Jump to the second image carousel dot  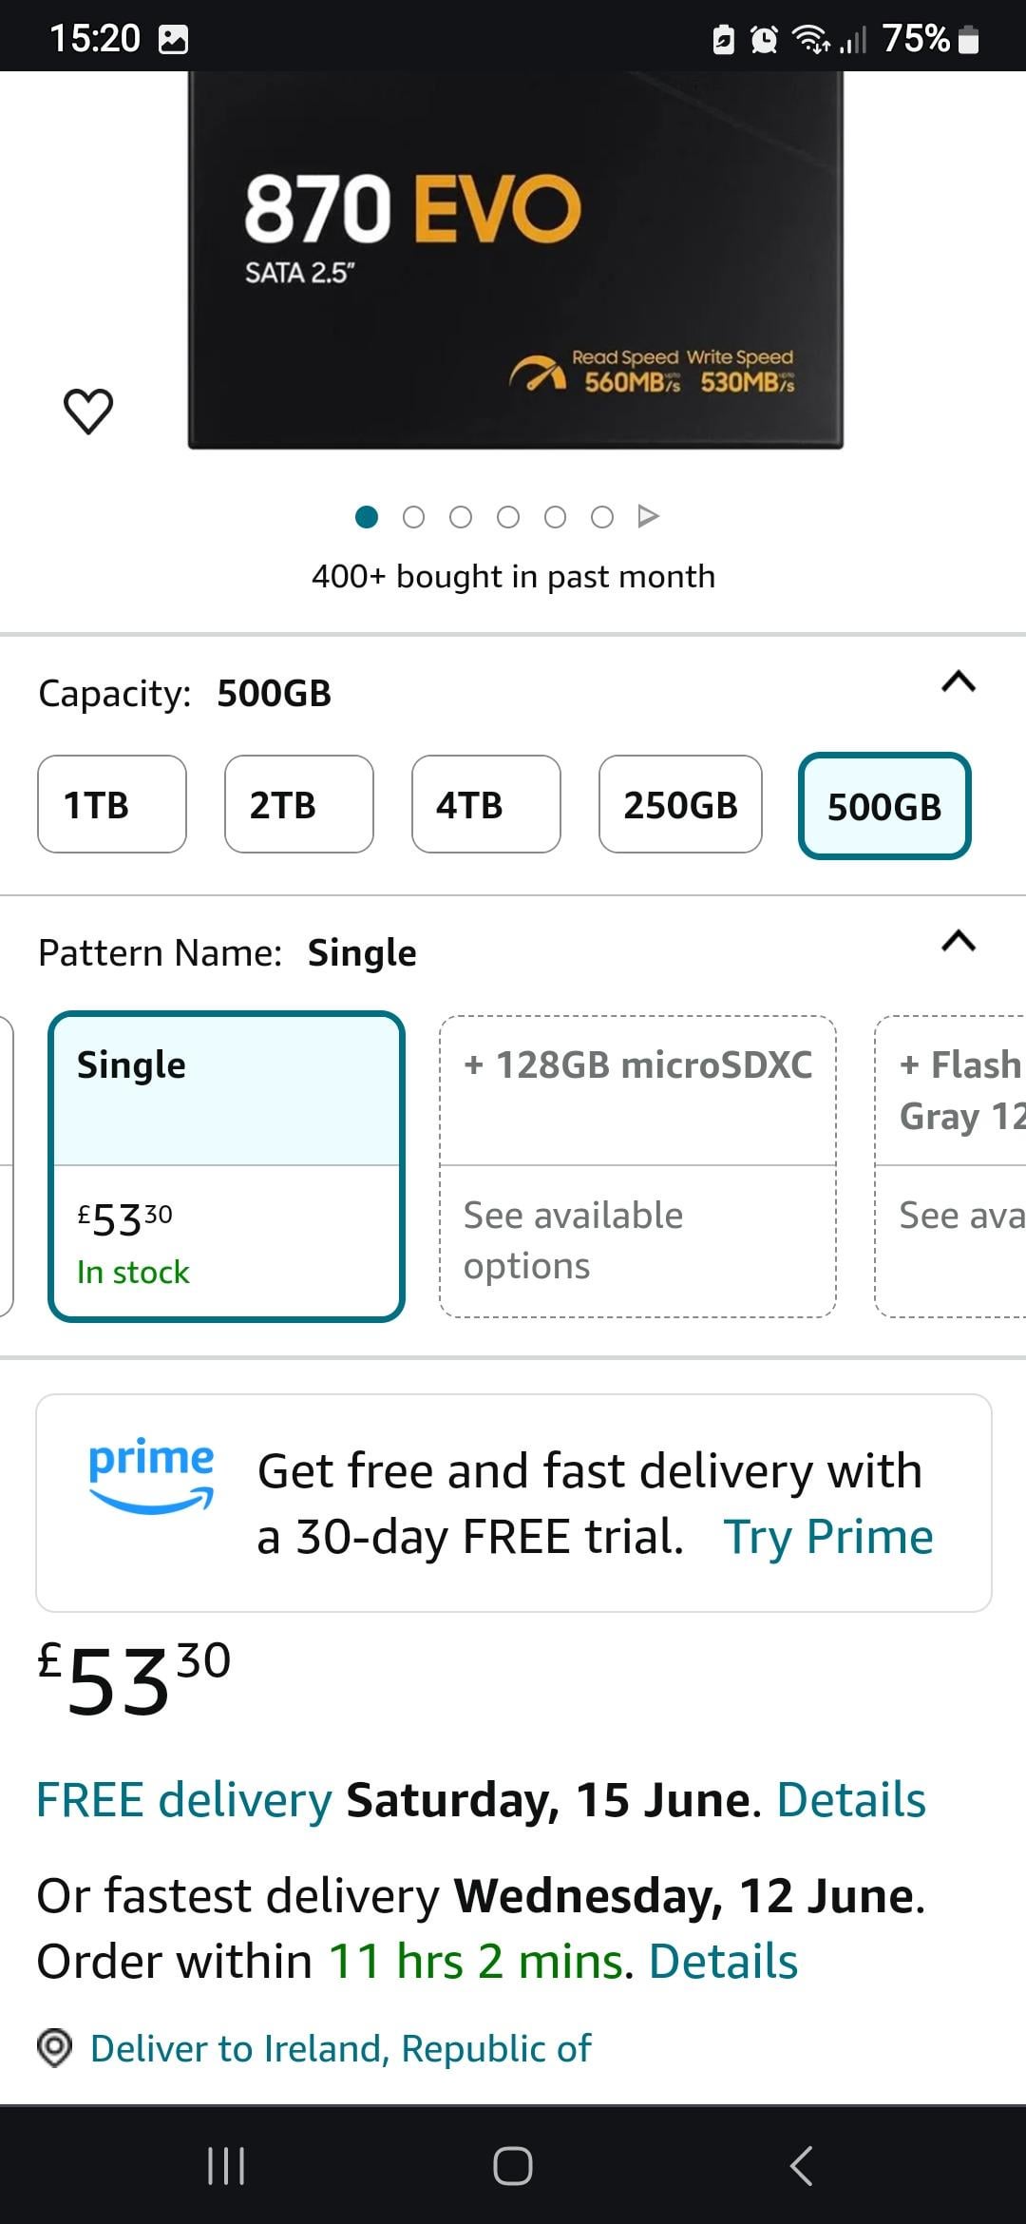(x=413, y=517)
